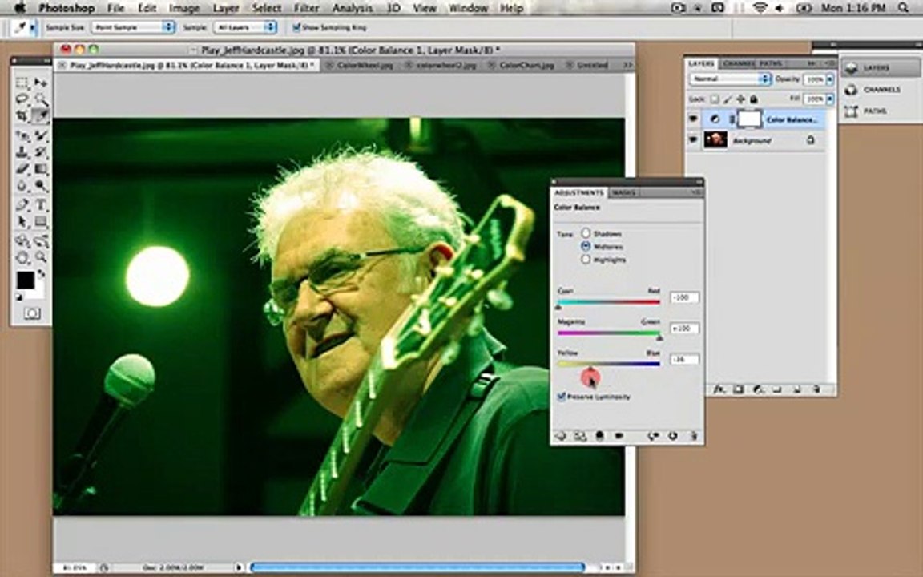923x577 pixels.
Task: Return to adjustment list in Adjustments panel
Action: click(x=561, y=436)
